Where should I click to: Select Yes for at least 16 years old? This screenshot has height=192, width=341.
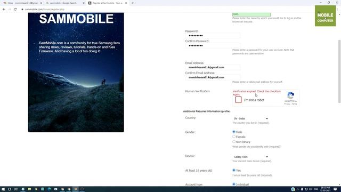coord(234,170)
